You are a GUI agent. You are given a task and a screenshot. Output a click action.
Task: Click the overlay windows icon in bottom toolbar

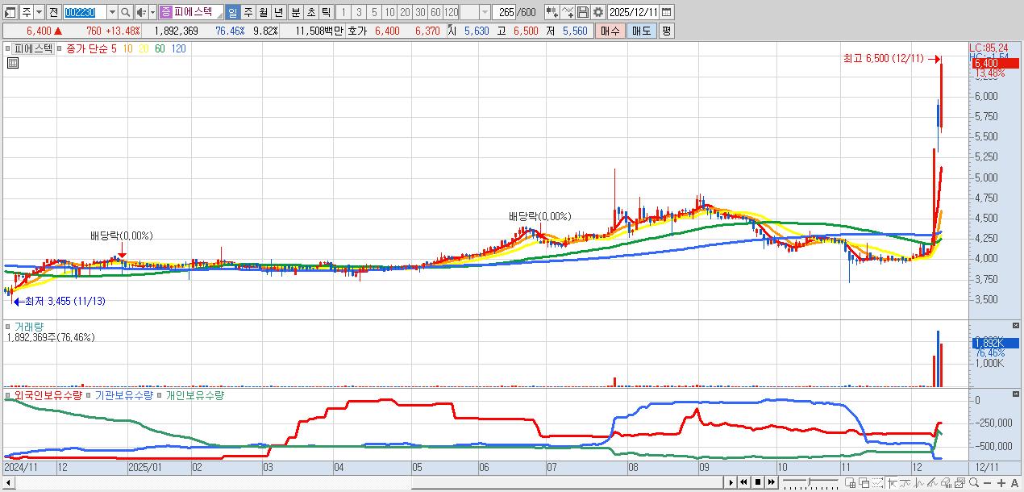(x=864, y=482)
